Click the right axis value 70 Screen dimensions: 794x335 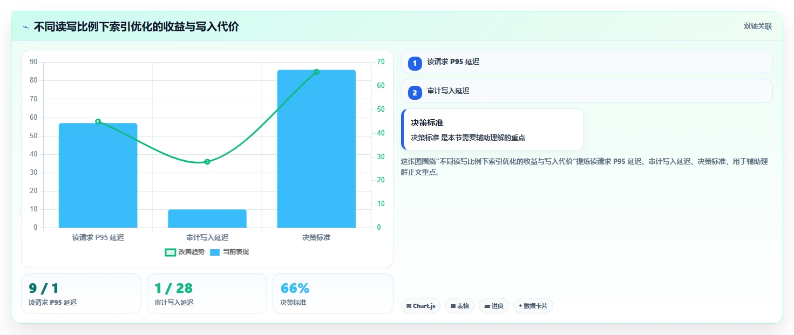pyautogui.click(x=381, y=62)
